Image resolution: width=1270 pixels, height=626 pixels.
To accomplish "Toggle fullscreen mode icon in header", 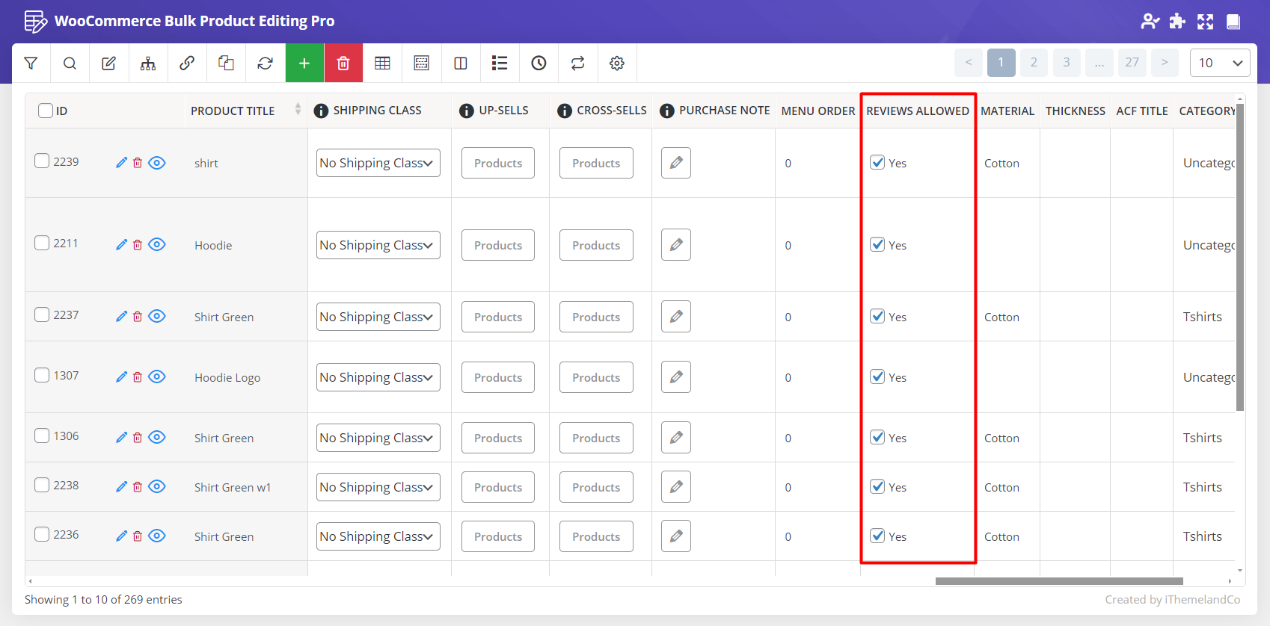I will (1205, 22).
